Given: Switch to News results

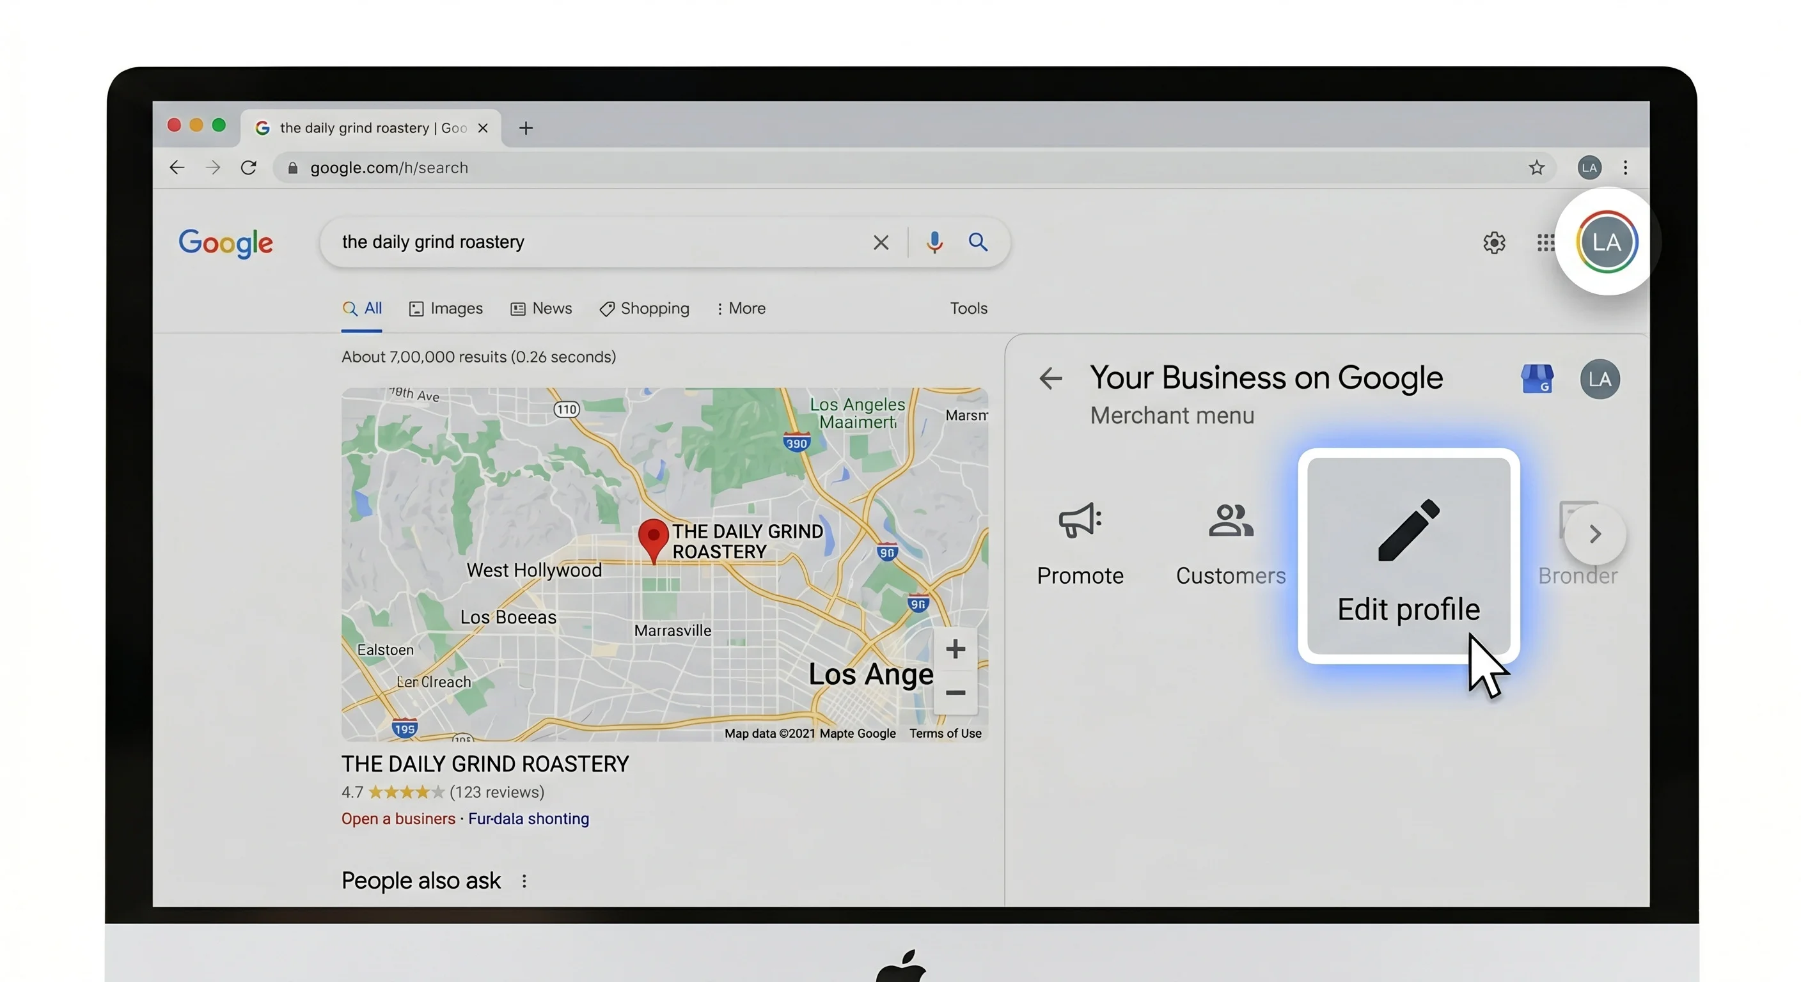Looking at the screenshot, I should tap(541, 308).
